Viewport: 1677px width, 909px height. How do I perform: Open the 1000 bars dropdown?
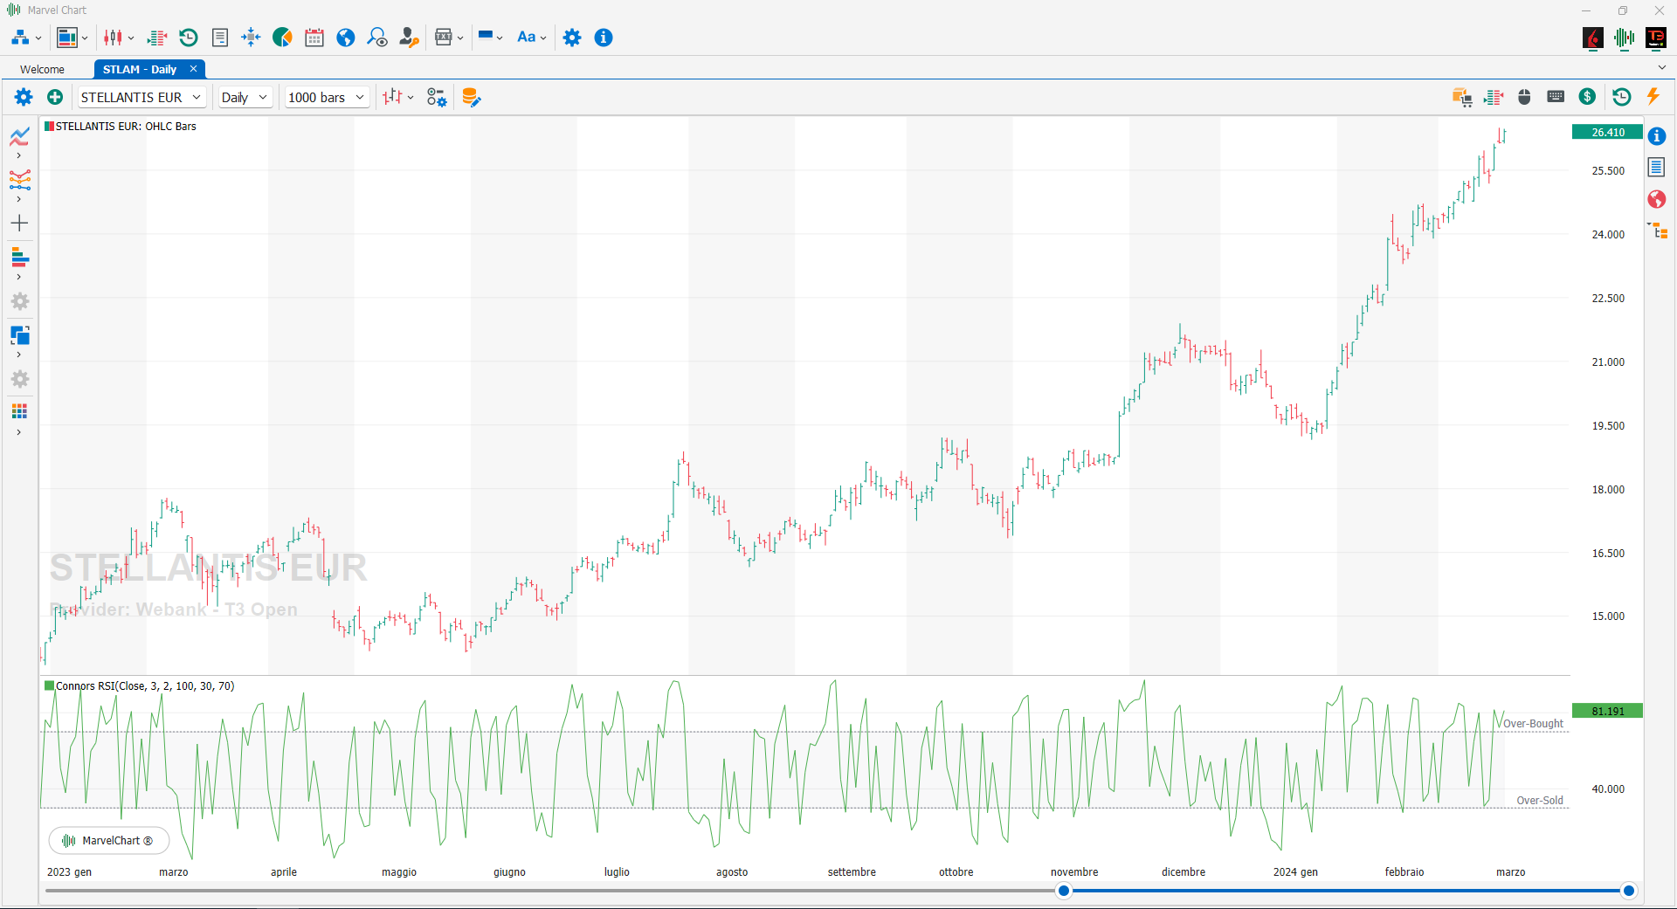(x=327, y=97)
